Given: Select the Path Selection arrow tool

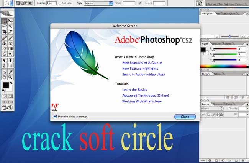Looking at the screenshot, I should click(x=5, y=60).
